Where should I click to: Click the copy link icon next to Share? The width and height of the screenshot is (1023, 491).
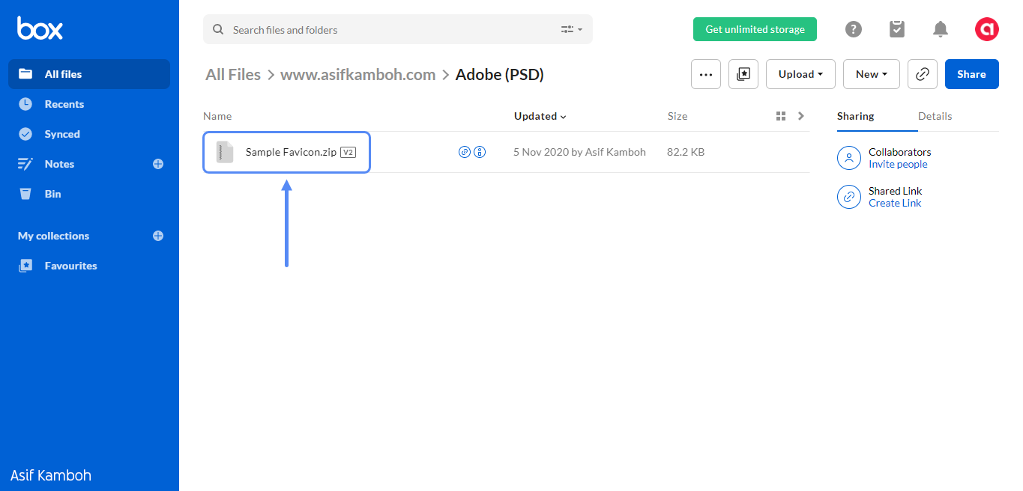coord(922,74)
